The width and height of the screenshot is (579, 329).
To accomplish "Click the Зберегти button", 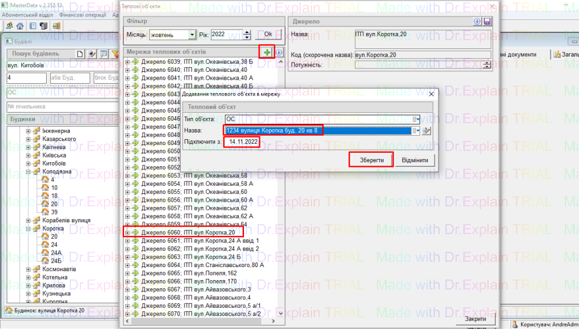I will click(371, 160).
